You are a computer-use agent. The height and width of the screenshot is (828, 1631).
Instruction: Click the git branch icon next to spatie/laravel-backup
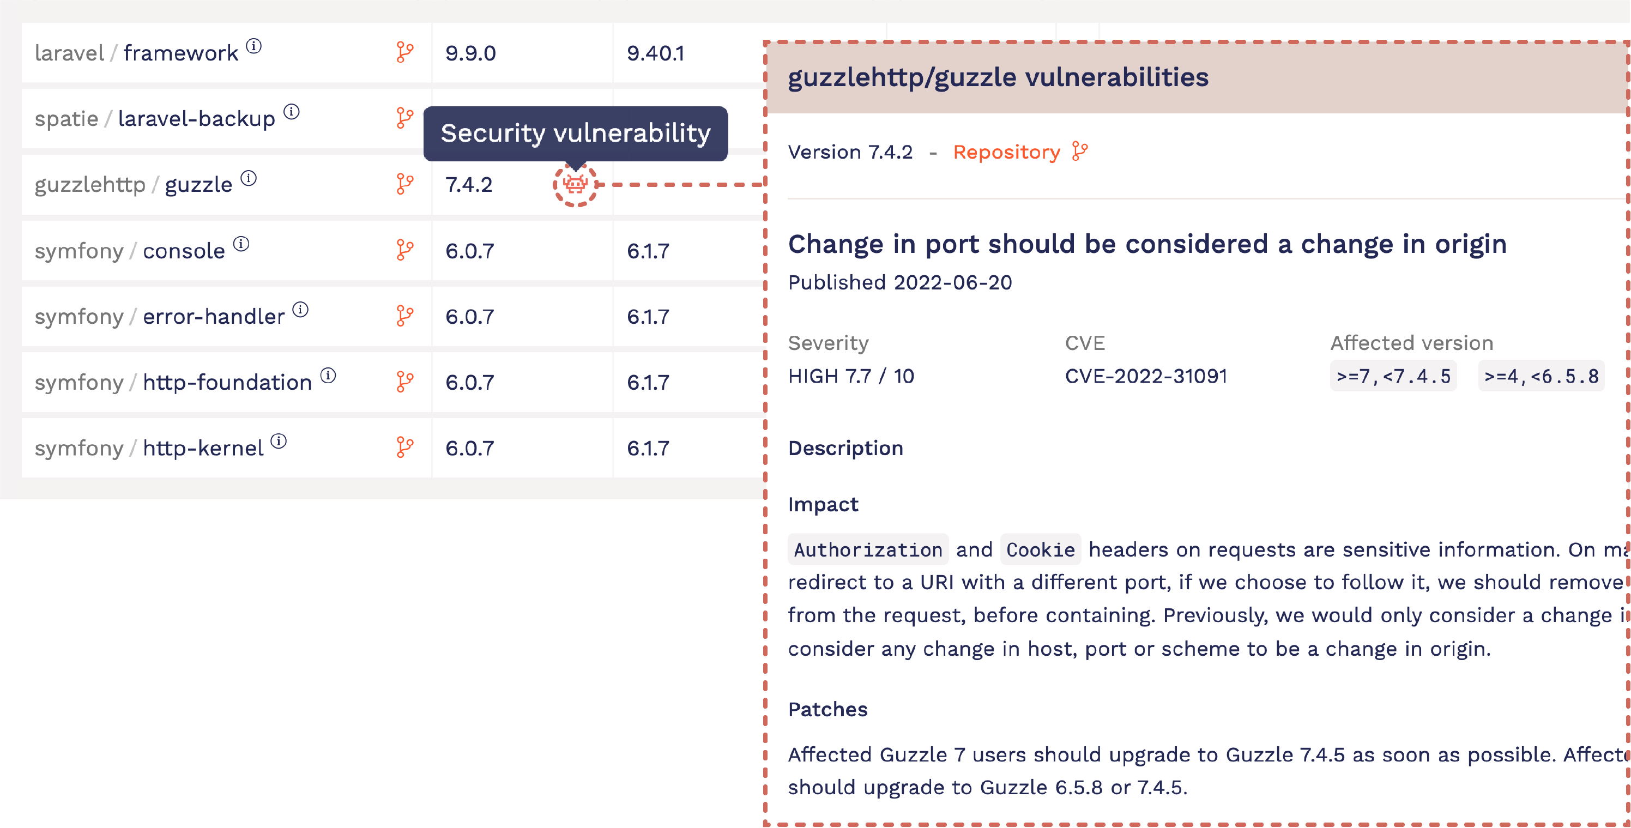[x=407, y=118]
